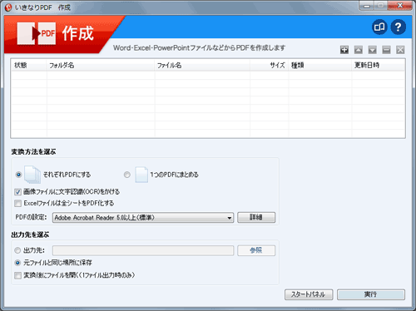The width and height of the screenshot is (416, 311).
Task: Click 実行 button
Action: (371, 294)
